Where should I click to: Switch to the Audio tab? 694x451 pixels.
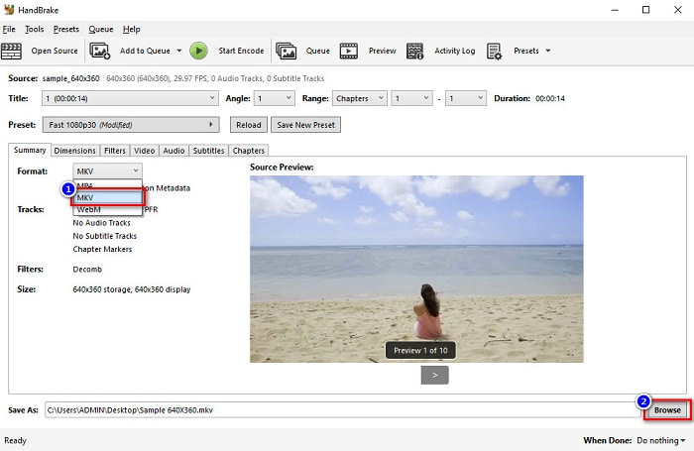(x=173, y=151)
